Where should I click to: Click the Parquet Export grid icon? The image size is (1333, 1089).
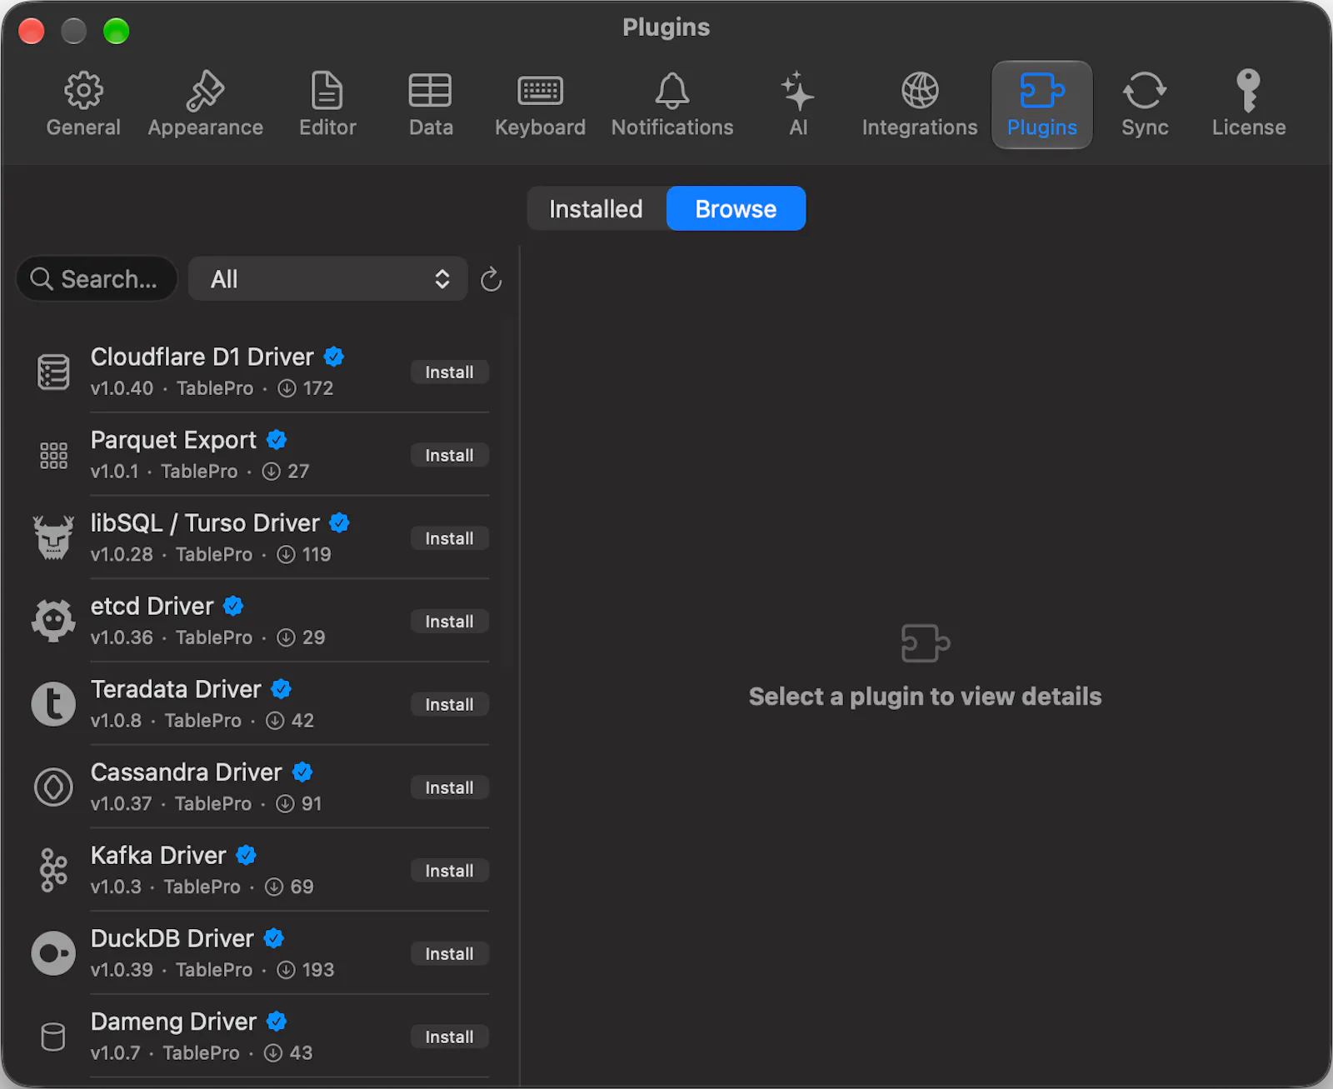tap(53, 455)
